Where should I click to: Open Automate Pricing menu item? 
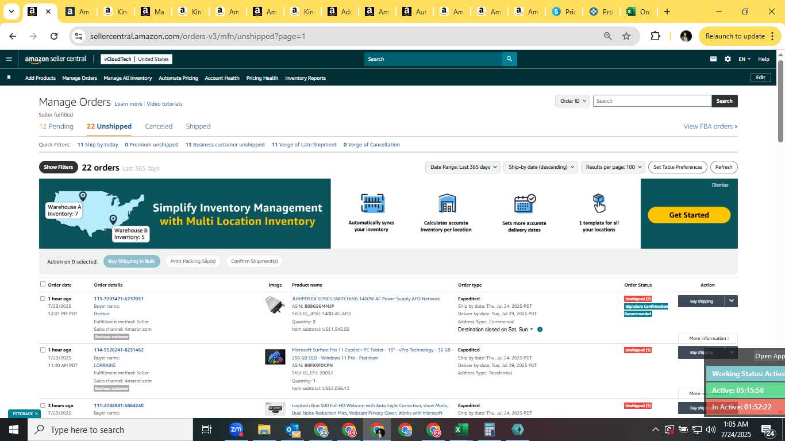[x=178, y=78]
